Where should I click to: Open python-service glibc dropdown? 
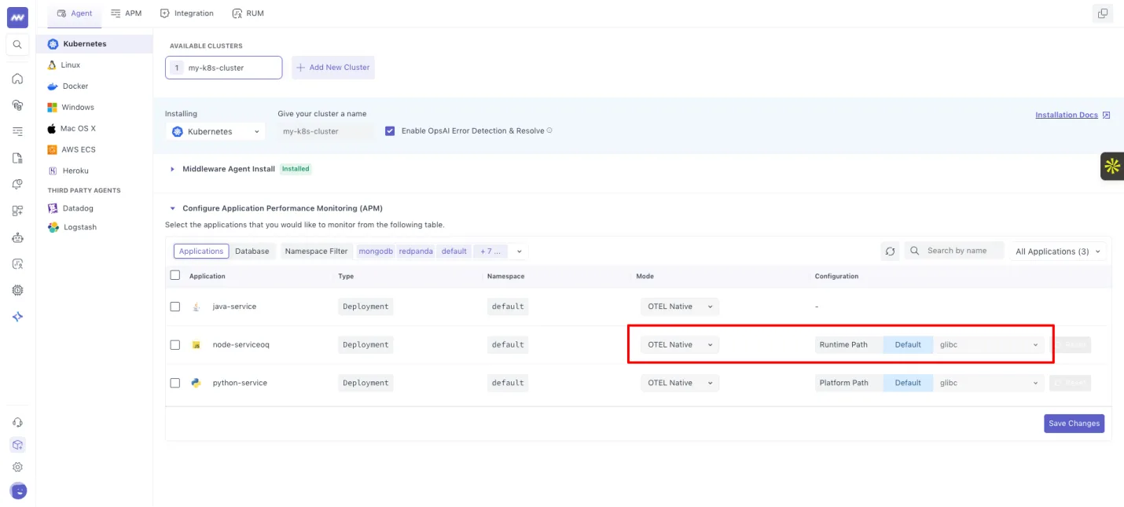pos(989,383)
